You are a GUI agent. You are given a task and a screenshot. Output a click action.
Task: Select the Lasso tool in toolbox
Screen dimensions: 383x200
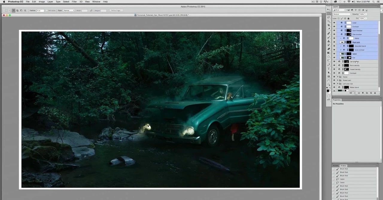[329, 17]
